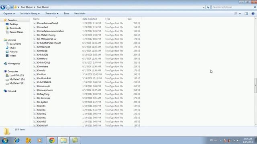Click the Forward navigation arrow button
This screenshot has width=257, height=144.
tap(8, 7)
